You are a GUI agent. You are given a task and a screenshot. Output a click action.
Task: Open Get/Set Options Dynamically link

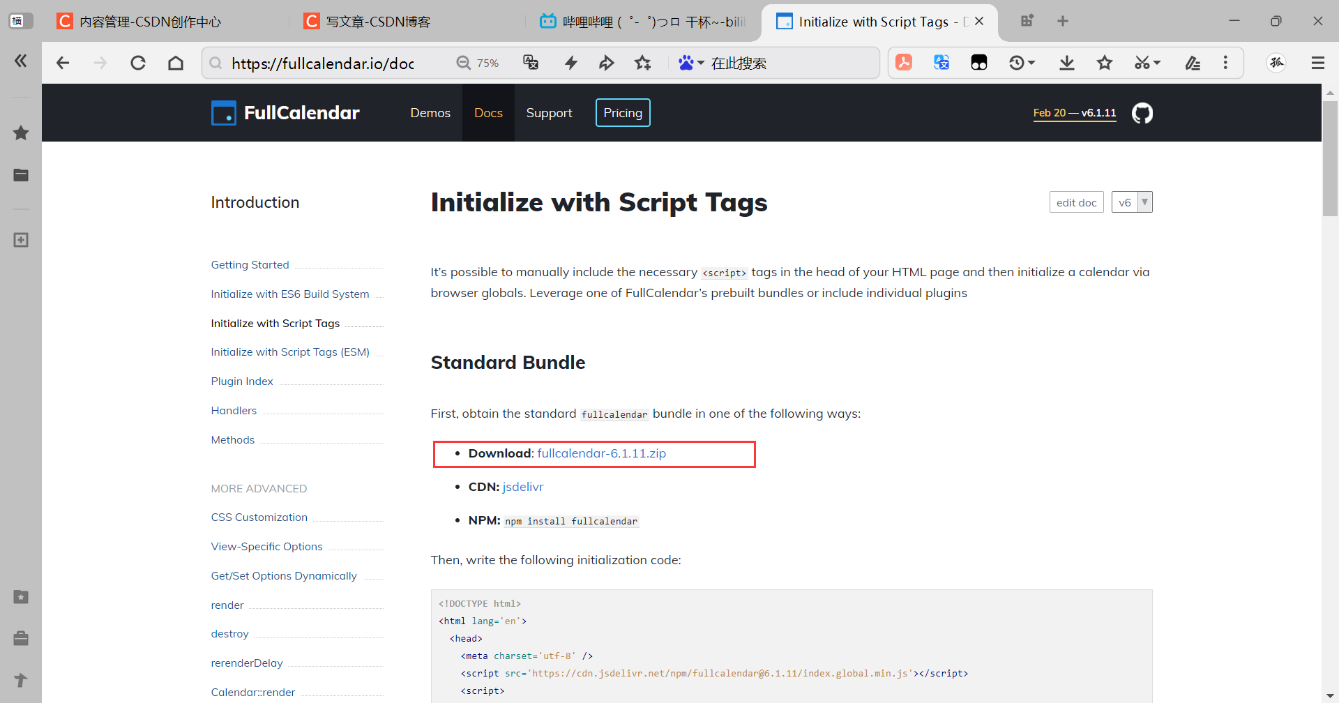pos(284,576)
